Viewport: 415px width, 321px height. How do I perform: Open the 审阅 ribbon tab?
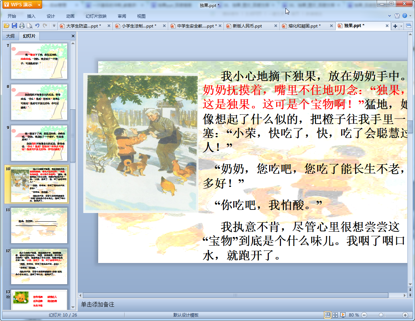coord(122,16)
